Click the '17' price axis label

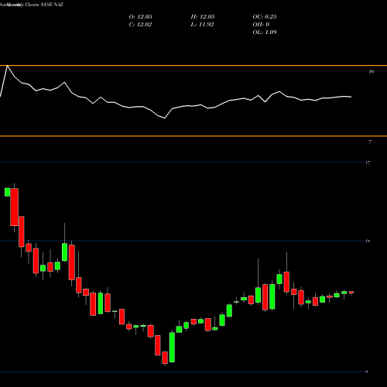pos(368,163)
